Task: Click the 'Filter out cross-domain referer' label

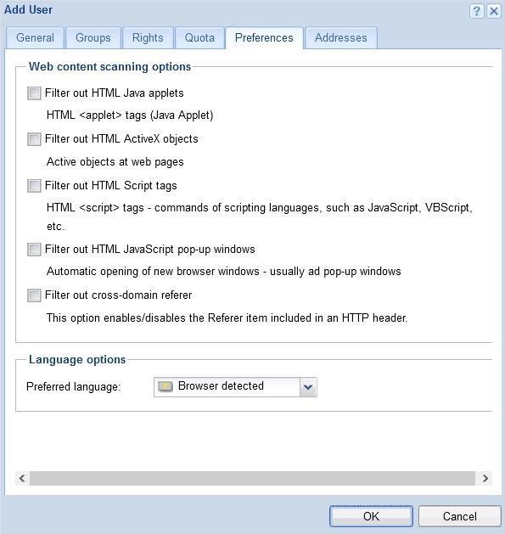Action: pyautogui.click(x=118, y=295)
